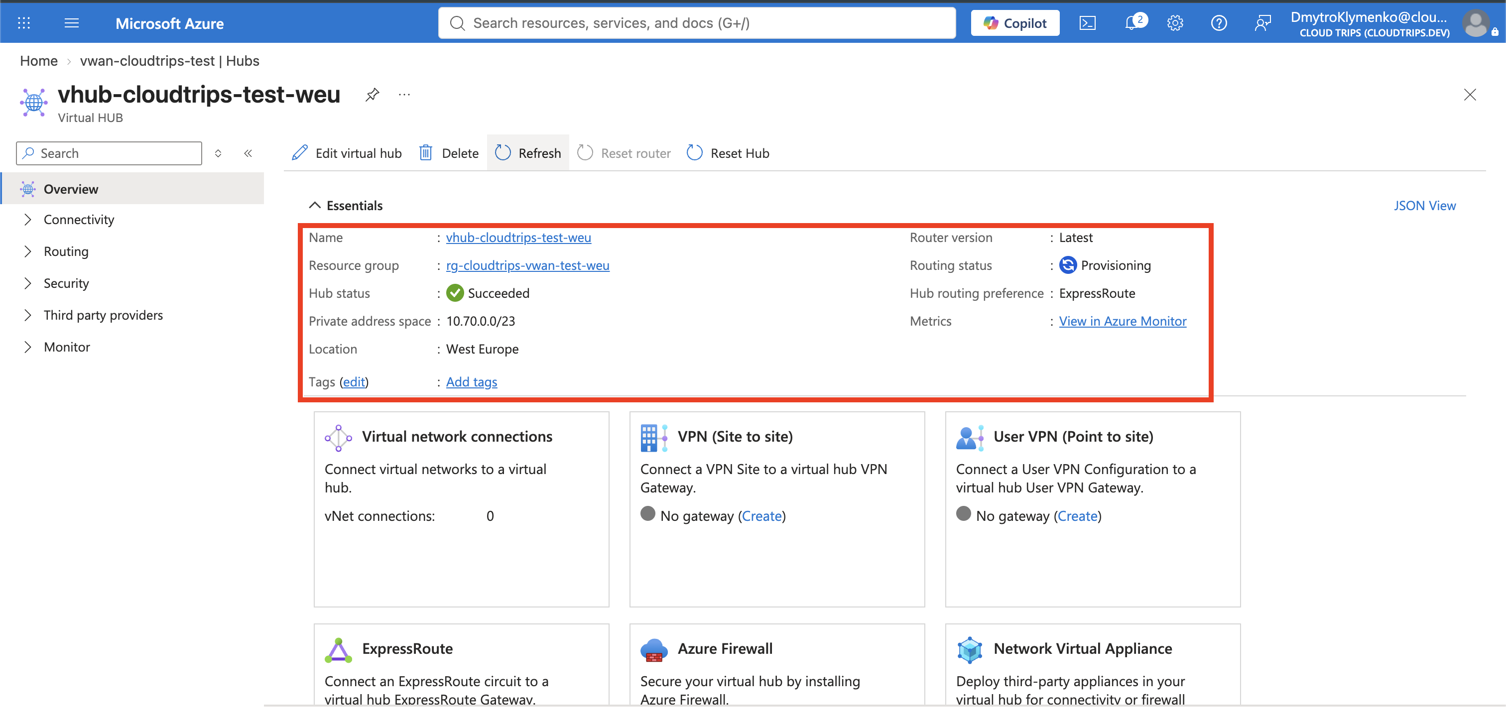This screenshot has width=1506, height=725.
Task: Click the Virtual network connections card title
Action: tap(457, 437)
